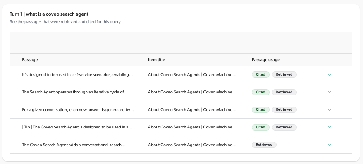Click the Retrieved badge in the "It's designed" row
The width and height of the screenshot is (363, 164).
(284, 74)
